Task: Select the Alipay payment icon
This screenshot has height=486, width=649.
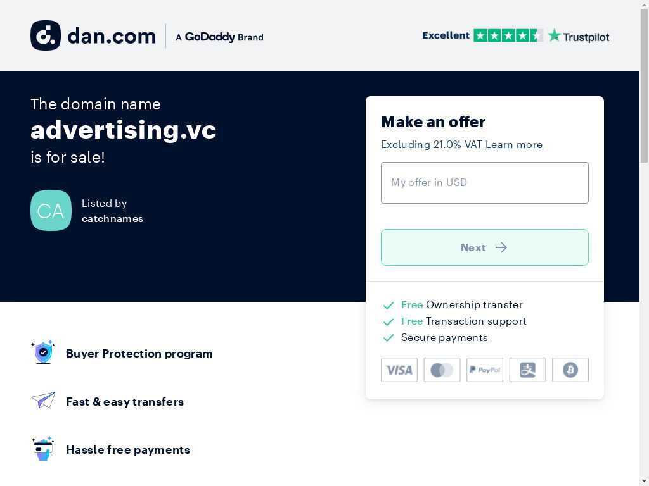Action: 527,370
